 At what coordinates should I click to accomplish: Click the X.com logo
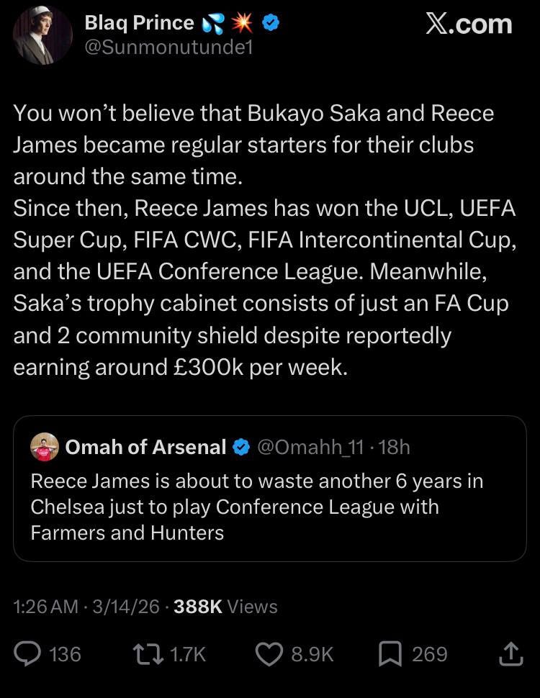pyautogui.click(x=469, y=24)
